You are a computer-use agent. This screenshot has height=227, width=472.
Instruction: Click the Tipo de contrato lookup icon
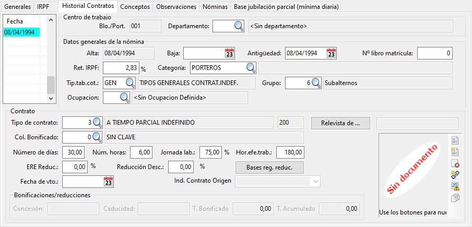tap(97, 123)
